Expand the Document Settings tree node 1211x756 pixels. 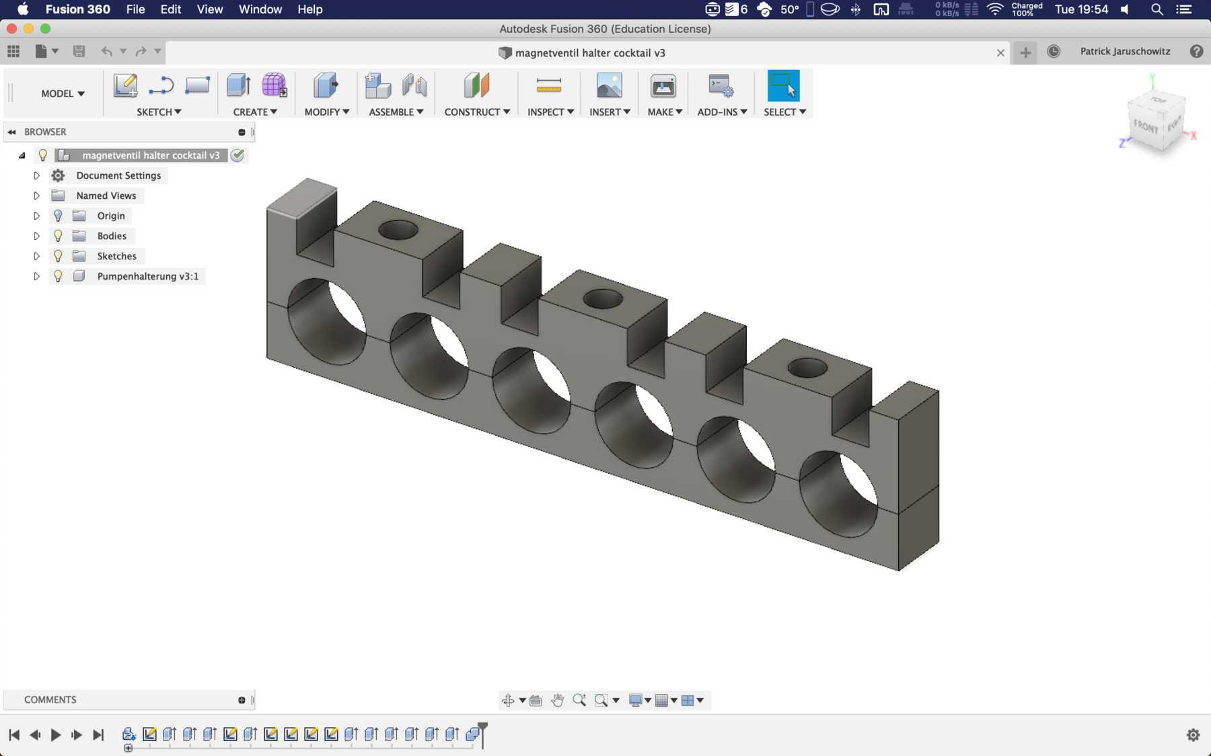click(37, 175)
